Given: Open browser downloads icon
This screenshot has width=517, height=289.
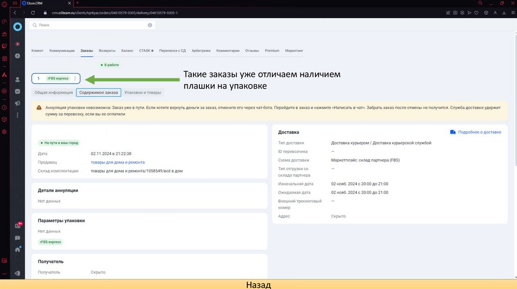Looking at the screenshot, I should click(504, 13).
